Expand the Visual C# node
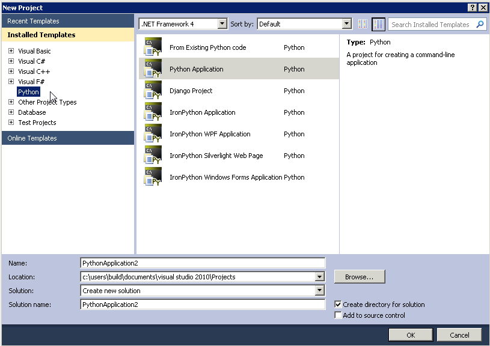 (11, 61)
